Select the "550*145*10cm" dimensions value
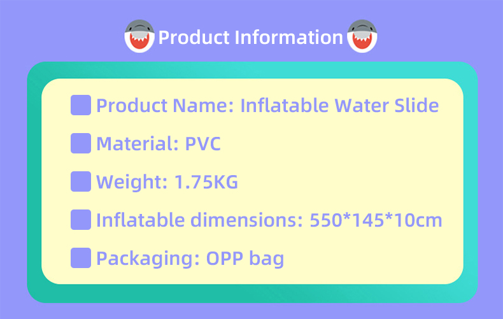Screen dimensions: 503x319 pyautogui.click(x=376, y=221)
